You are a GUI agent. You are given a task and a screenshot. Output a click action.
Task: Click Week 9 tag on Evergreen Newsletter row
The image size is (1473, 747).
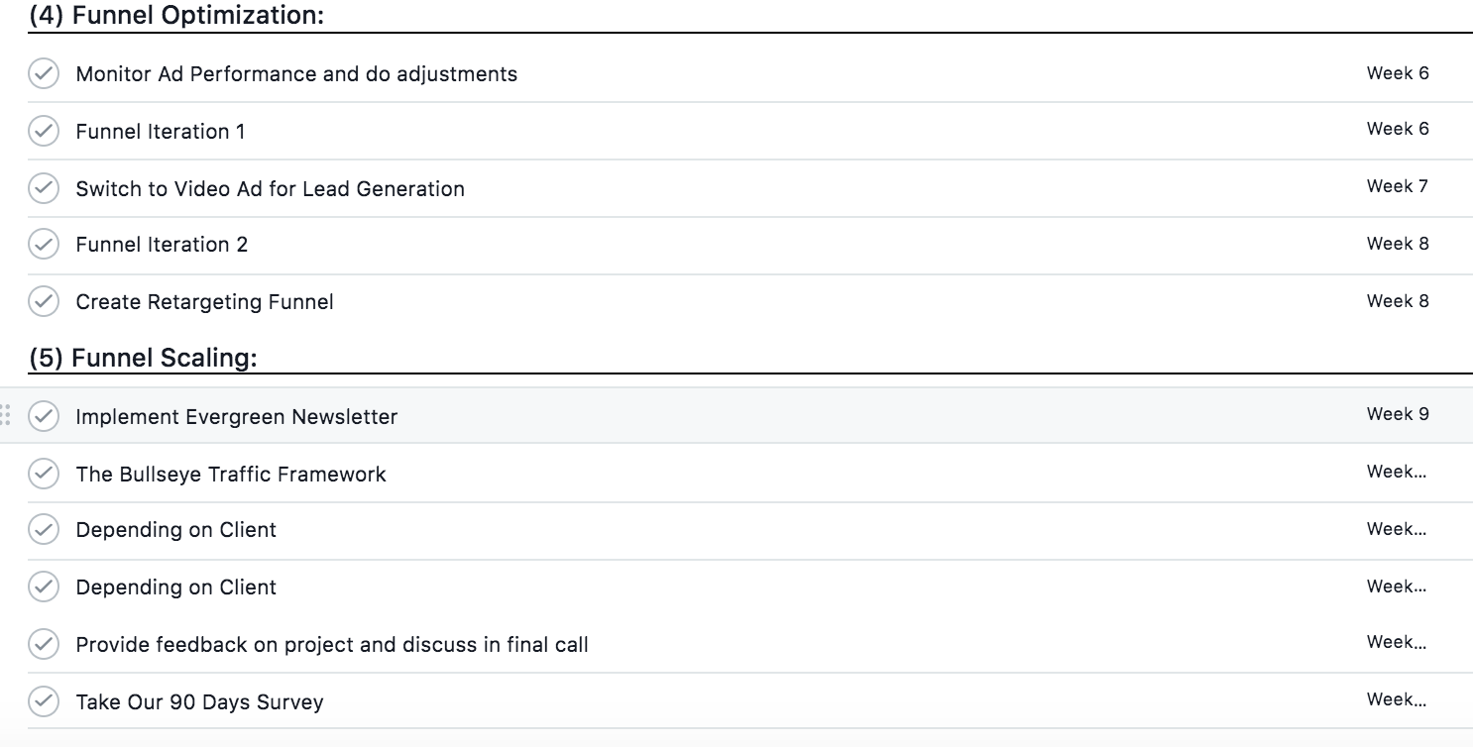[x=1398, y=414]
